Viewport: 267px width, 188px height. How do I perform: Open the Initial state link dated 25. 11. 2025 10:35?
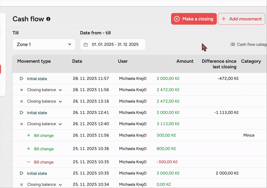tap(37, 173)
